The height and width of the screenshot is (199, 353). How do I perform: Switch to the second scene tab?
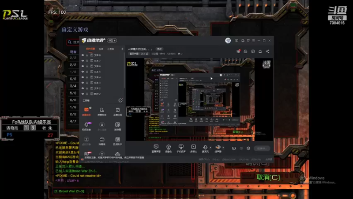tap(101, 49)
